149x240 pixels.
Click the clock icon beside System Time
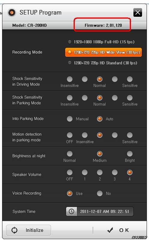(71, 211)
